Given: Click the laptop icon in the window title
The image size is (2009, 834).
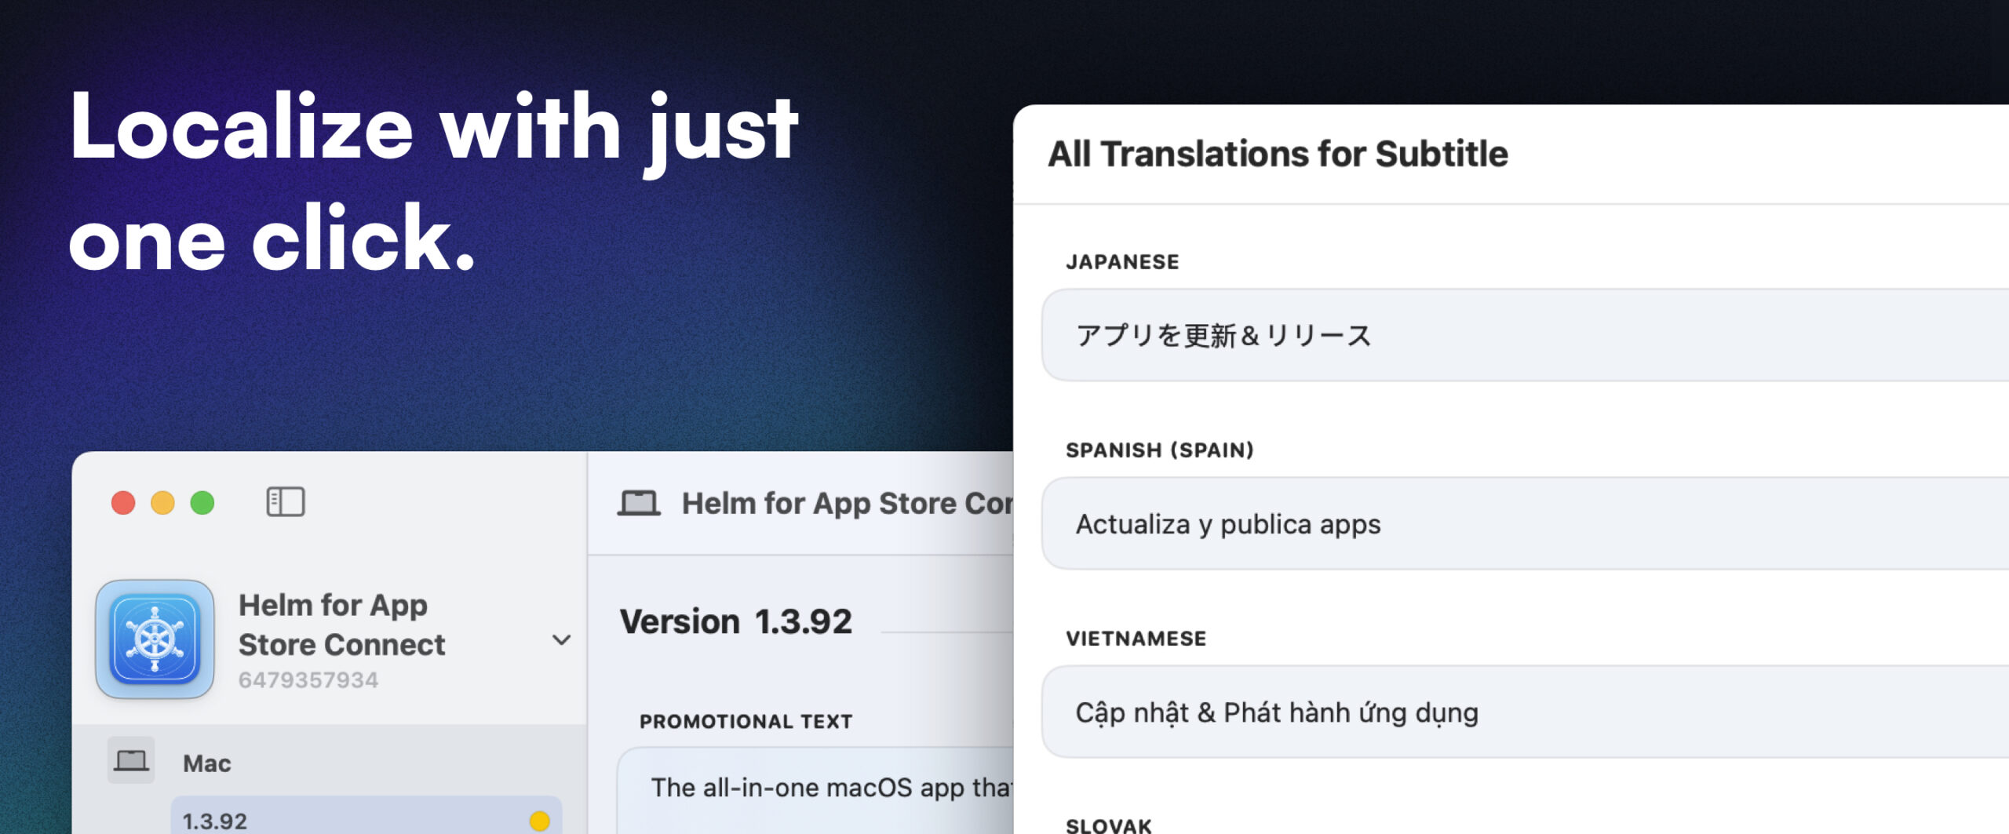Looking at the screenshot, I should pos(639,503).
